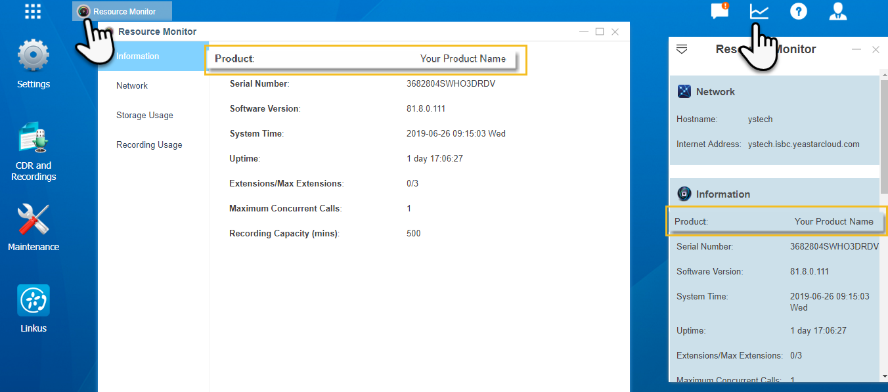The image size is (888, 392).
Task: Select the Resource Monitor taskbar tab
Action: coord(122,11)
